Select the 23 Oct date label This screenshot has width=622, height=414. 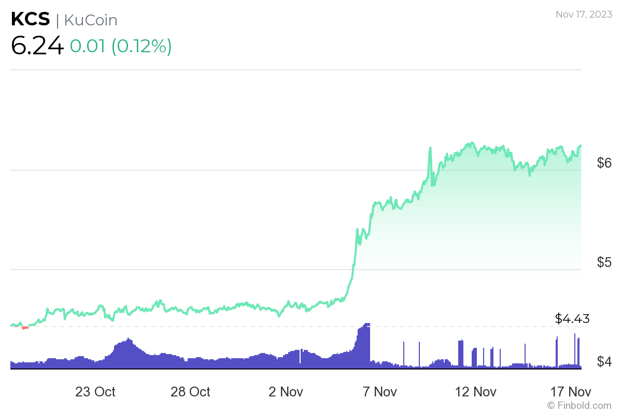pos(95,392)
